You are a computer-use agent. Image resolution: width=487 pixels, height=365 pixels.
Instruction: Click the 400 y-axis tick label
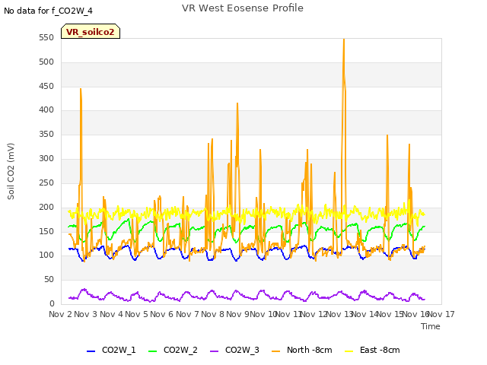[46, 109]
